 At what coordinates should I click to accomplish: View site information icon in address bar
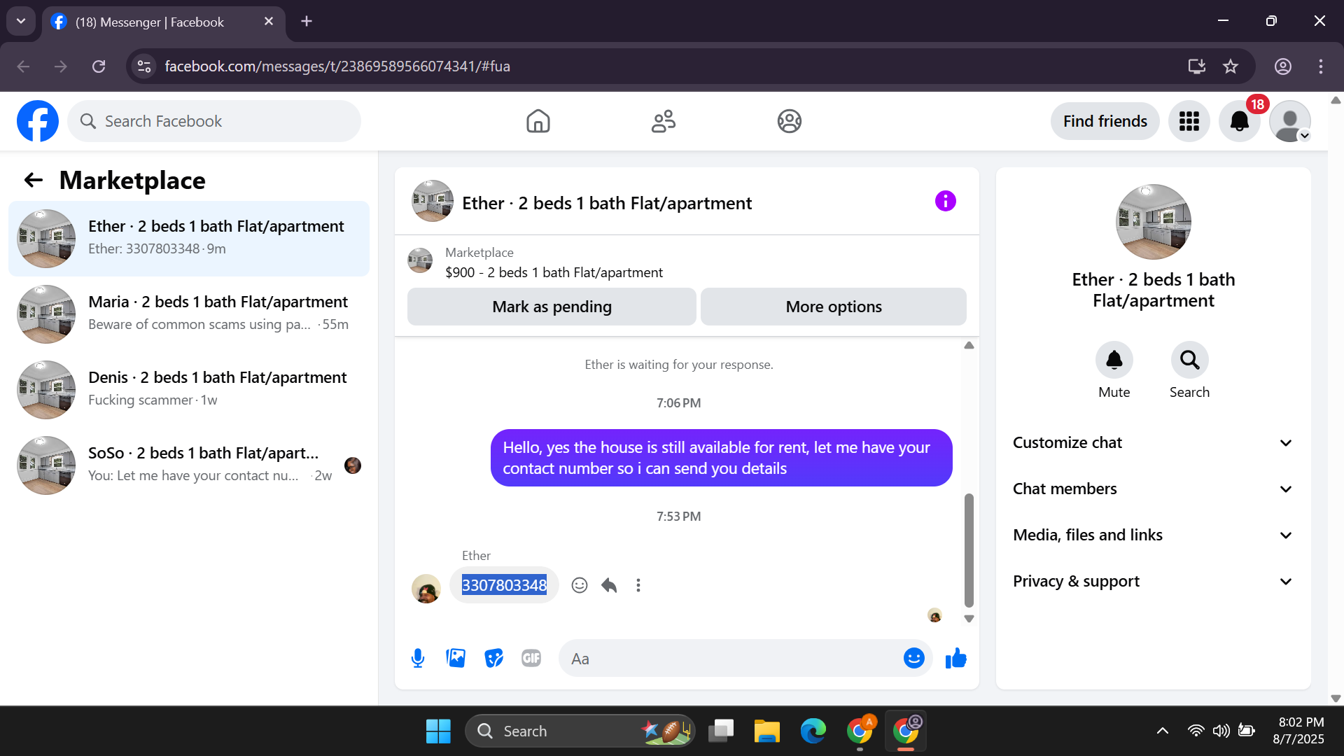click(144, 66)
